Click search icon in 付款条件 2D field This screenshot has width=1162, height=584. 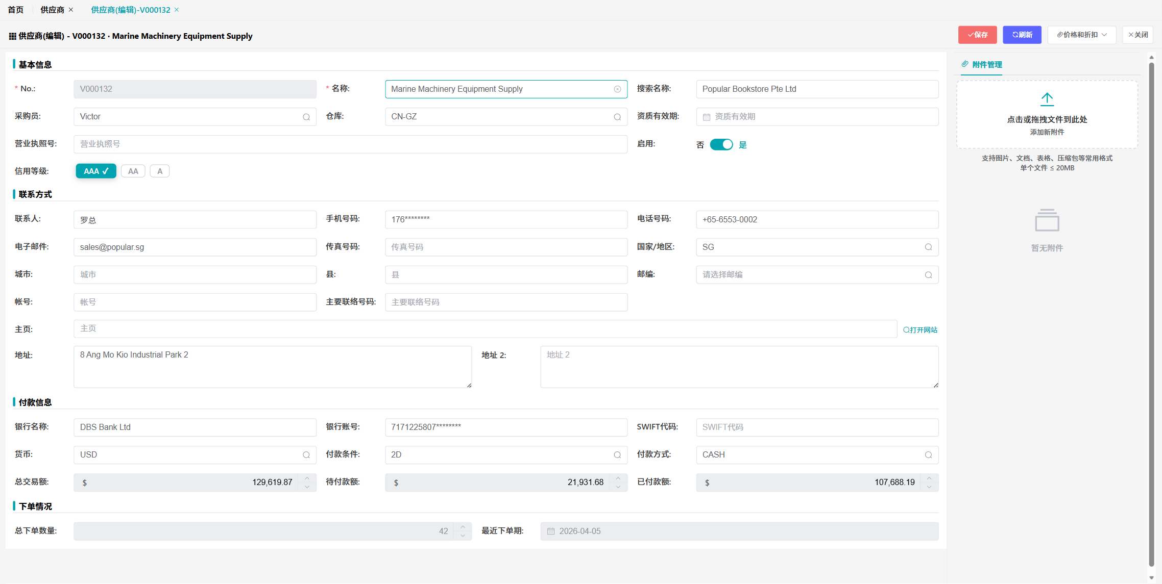(617, 455)
